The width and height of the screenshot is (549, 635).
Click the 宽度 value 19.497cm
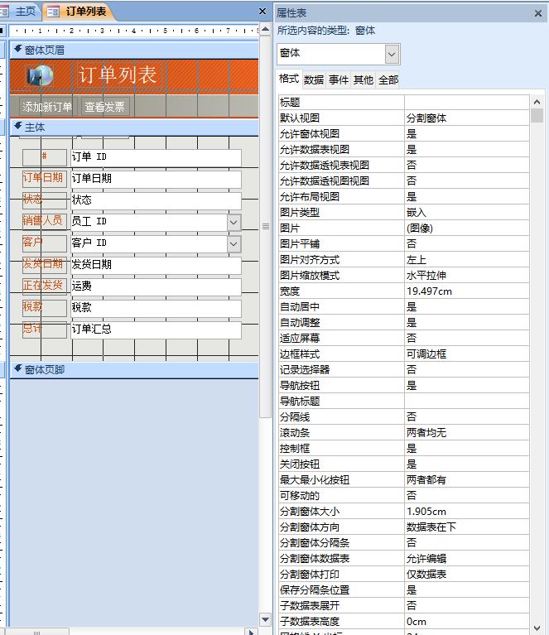466,291
